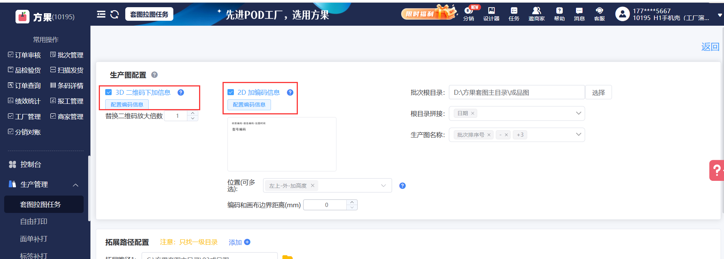Expand the 生产图名称 dropdown
This screenshot has width=724, height=259.
click(x=578, y=134)
